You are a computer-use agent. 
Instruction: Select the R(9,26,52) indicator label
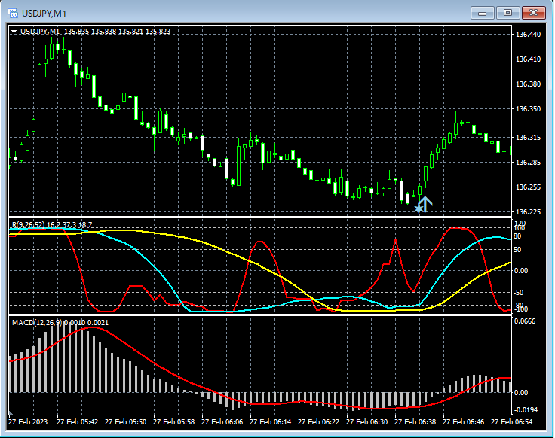[29, 224]
